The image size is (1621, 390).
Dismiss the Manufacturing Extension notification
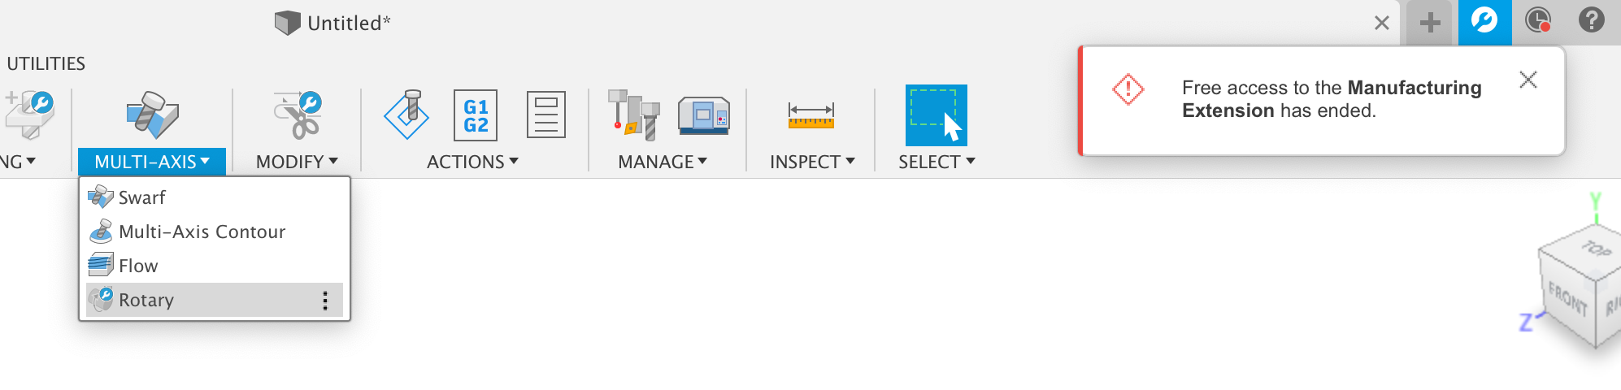click(x=1528, y=80)
